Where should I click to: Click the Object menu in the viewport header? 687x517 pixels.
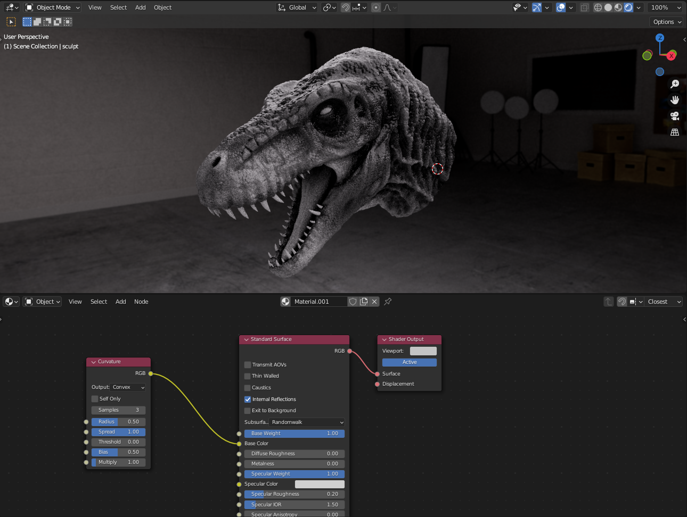[162, 7]
